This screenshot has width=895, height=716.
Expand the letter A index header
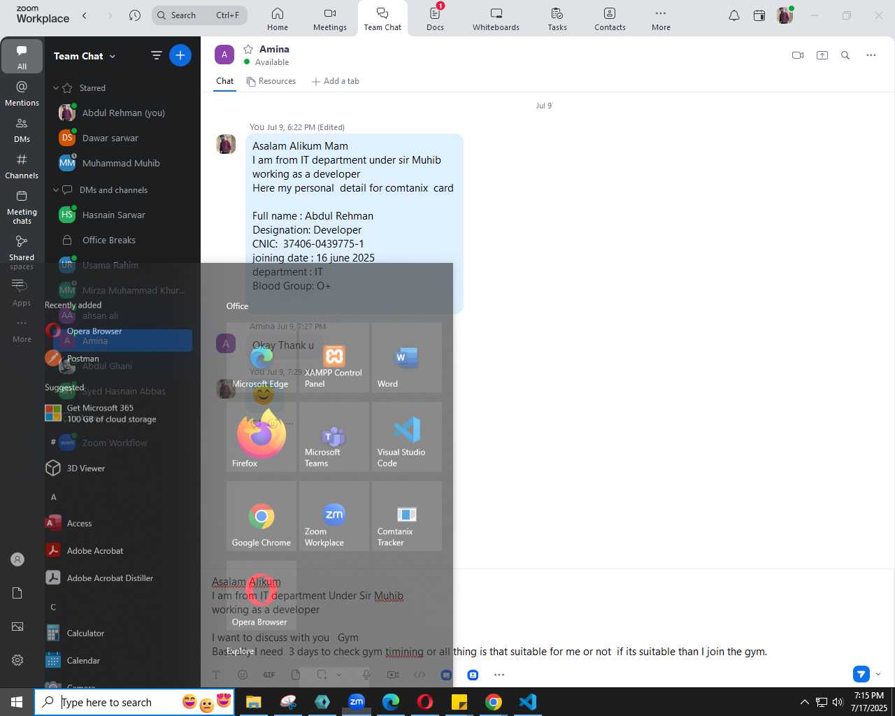54,496
